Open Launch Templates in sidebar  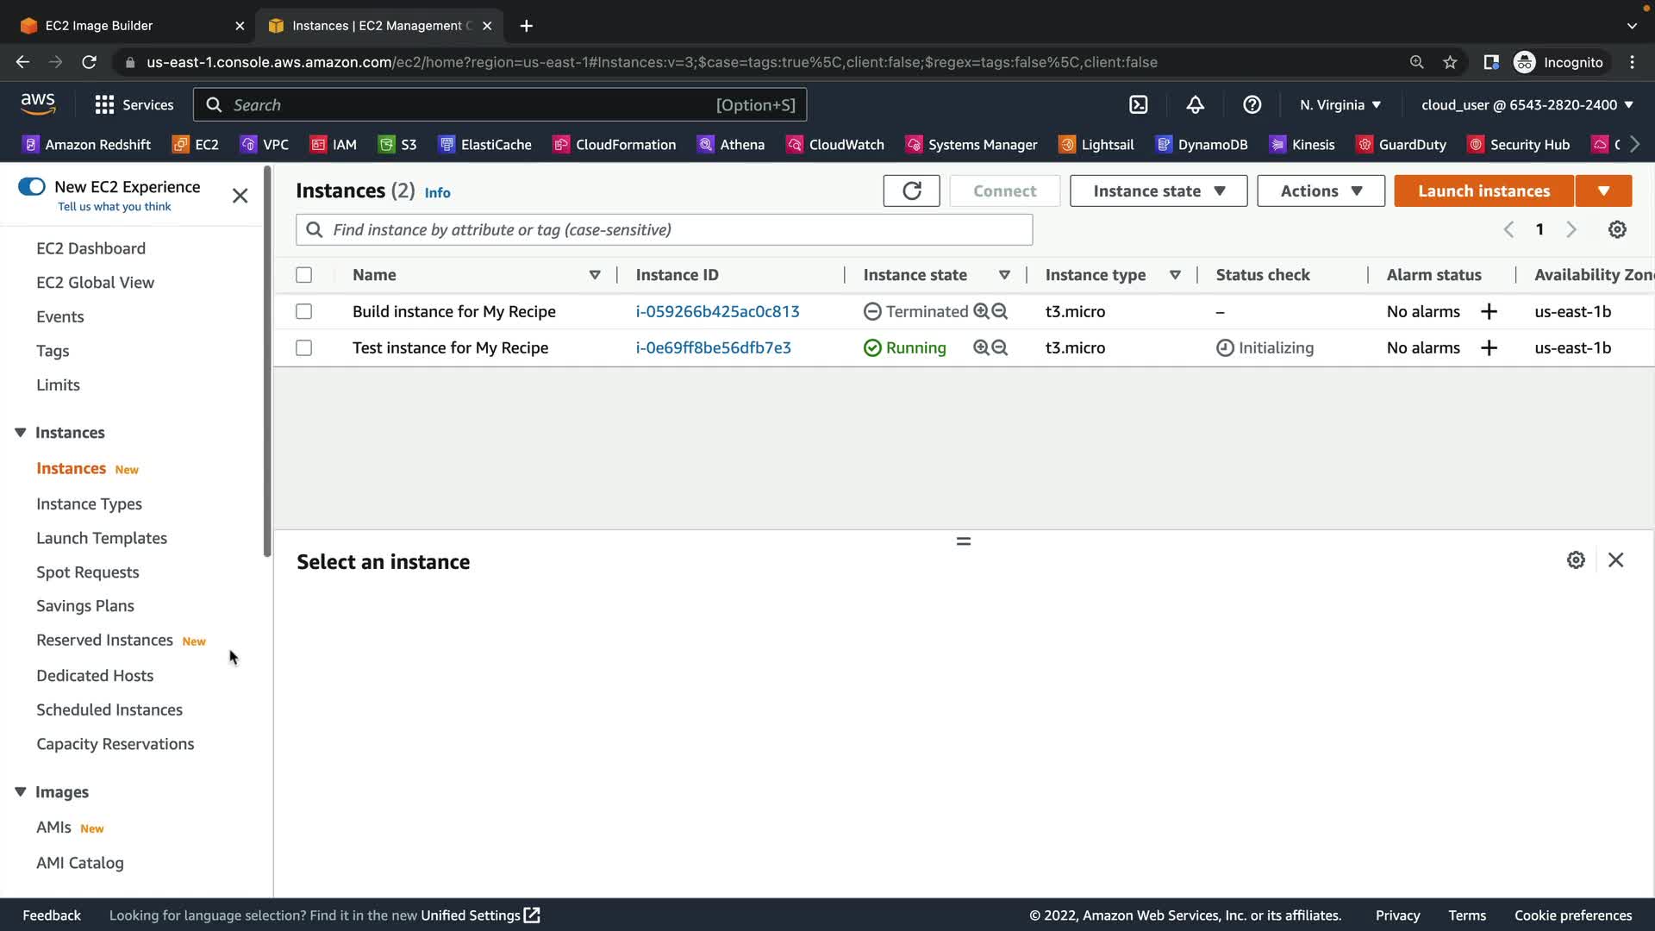(102, 538)
